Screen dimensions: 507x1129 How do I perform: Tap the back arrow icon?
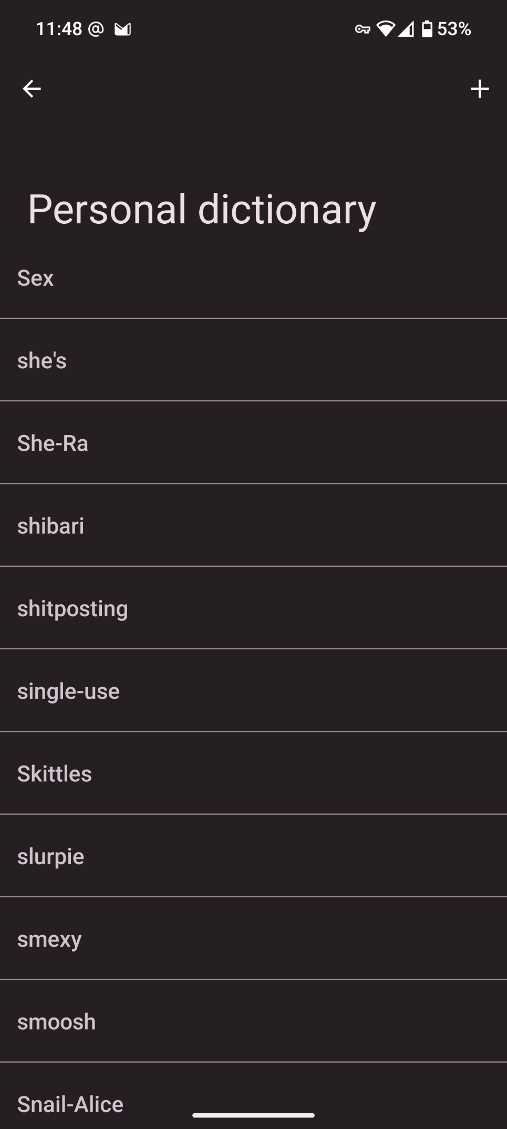point(32,89)
